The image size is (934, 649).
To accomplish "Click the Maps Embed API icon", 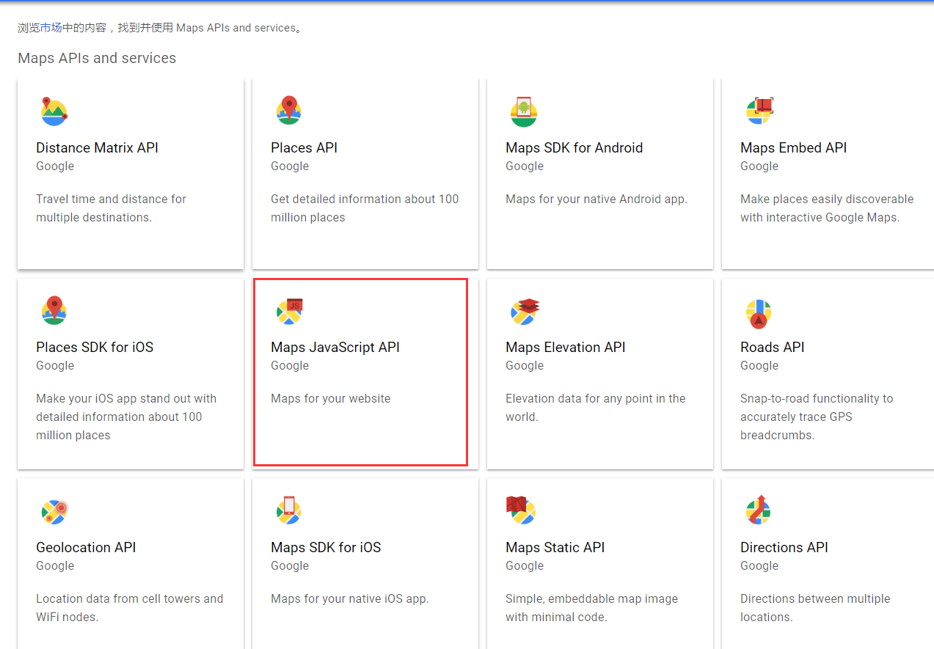I will pyautogui.click(x=759, y=111).
